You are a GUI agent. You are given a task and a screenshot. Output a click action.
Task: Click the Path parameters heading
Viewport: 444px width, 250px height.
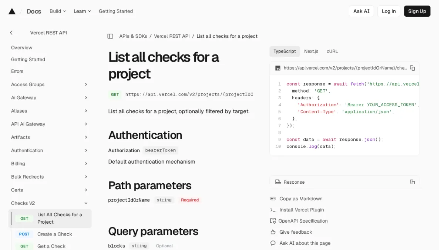150,186
